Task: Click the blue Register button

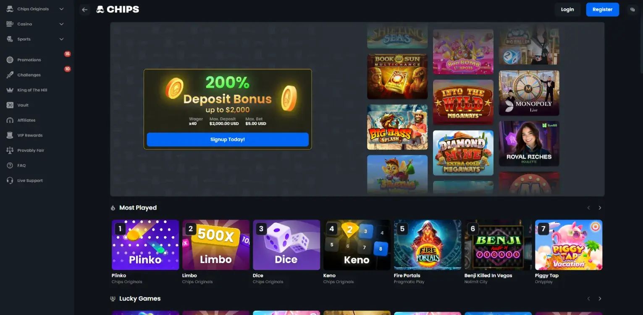Action: 602,10
